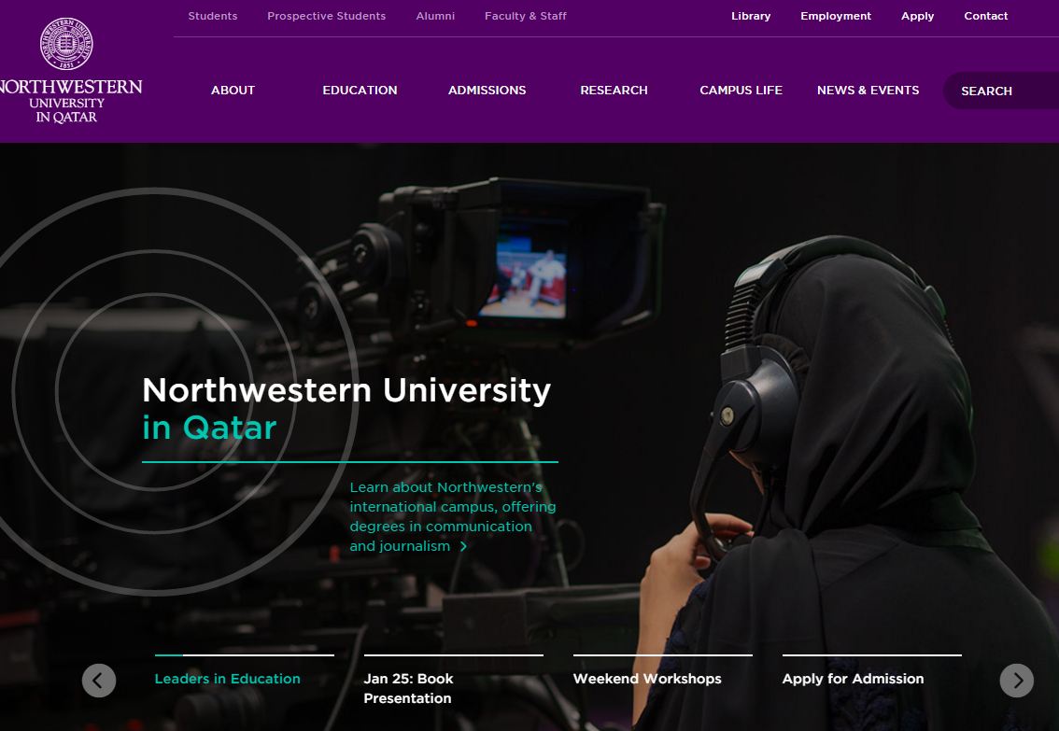1059x731 pixels.
Task: Click the previous slide arrow button
Action: pyautogui.click(x=99, y=681)
